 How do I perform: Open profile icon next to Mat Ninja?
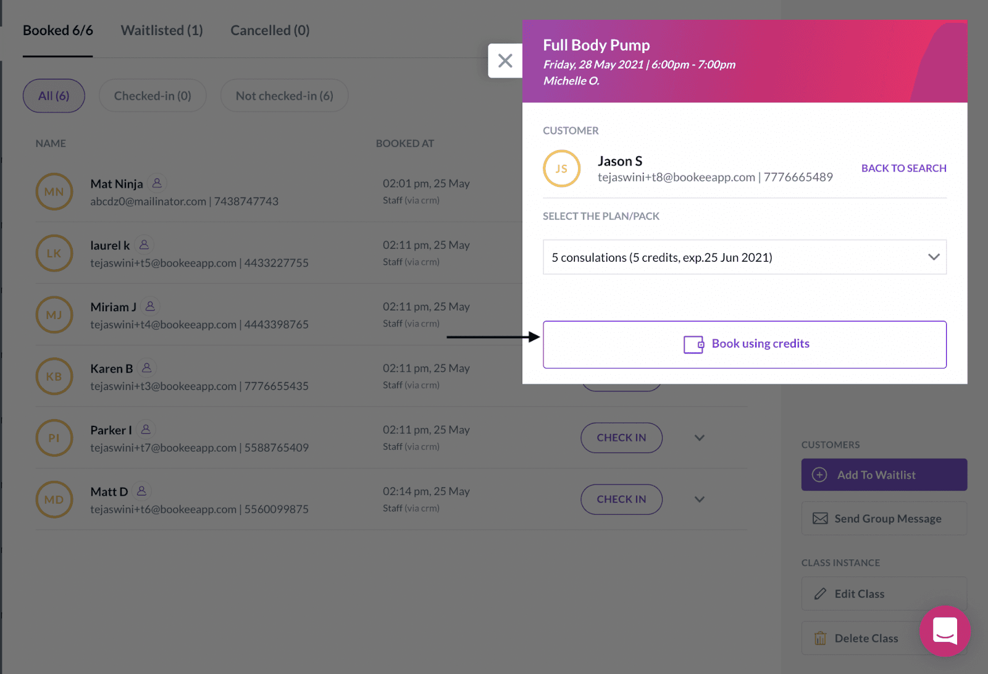coord(157,183)
